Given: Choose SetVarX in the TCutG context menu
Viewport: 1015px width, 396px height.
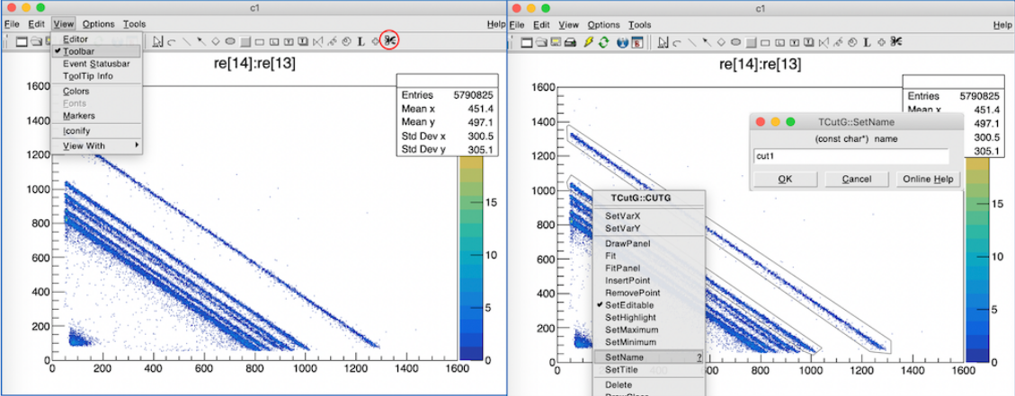Looking at the screenshot, I should point(649,216).
